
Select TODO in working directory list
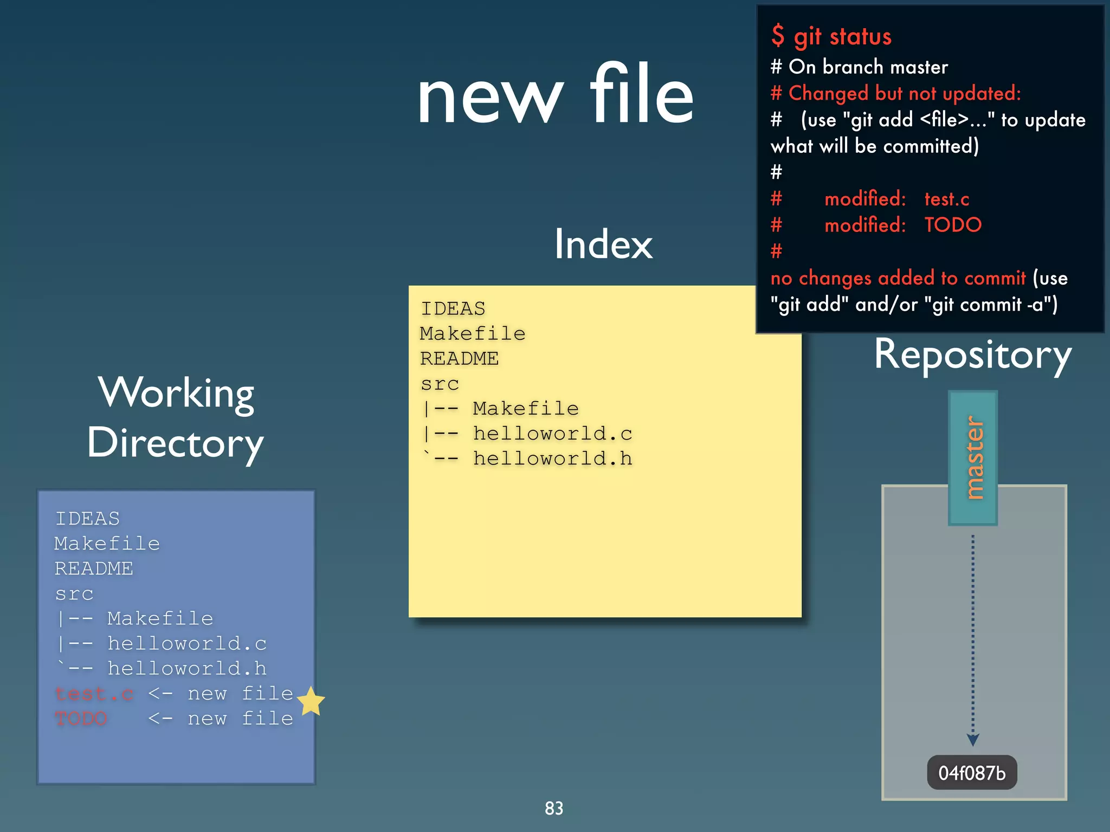pos(81,718)
